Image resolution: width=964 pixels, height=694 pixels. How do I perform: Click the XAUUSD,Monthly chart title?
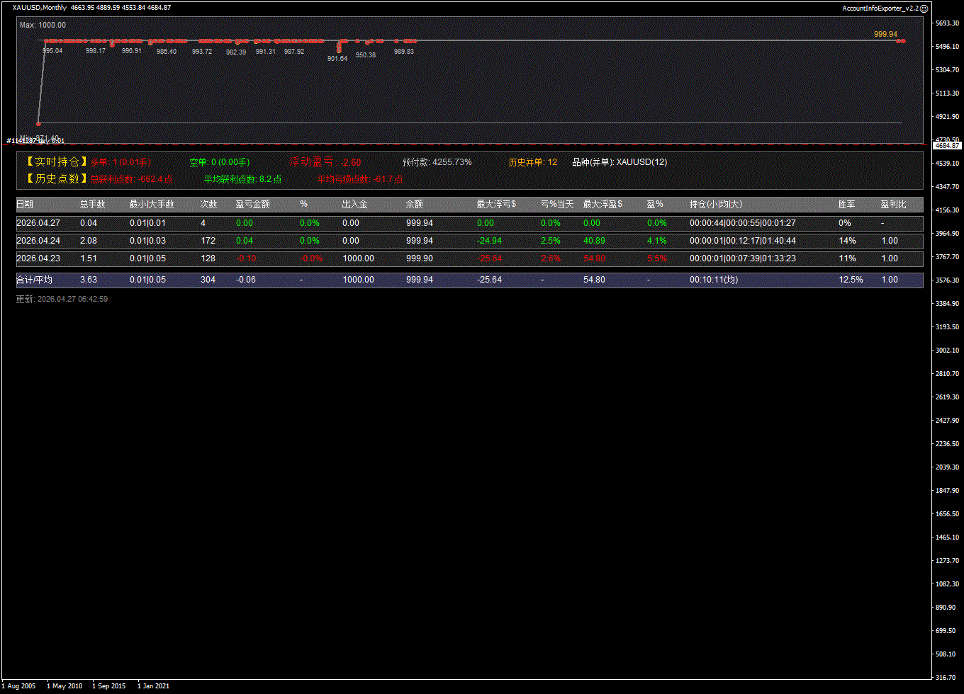40,8
